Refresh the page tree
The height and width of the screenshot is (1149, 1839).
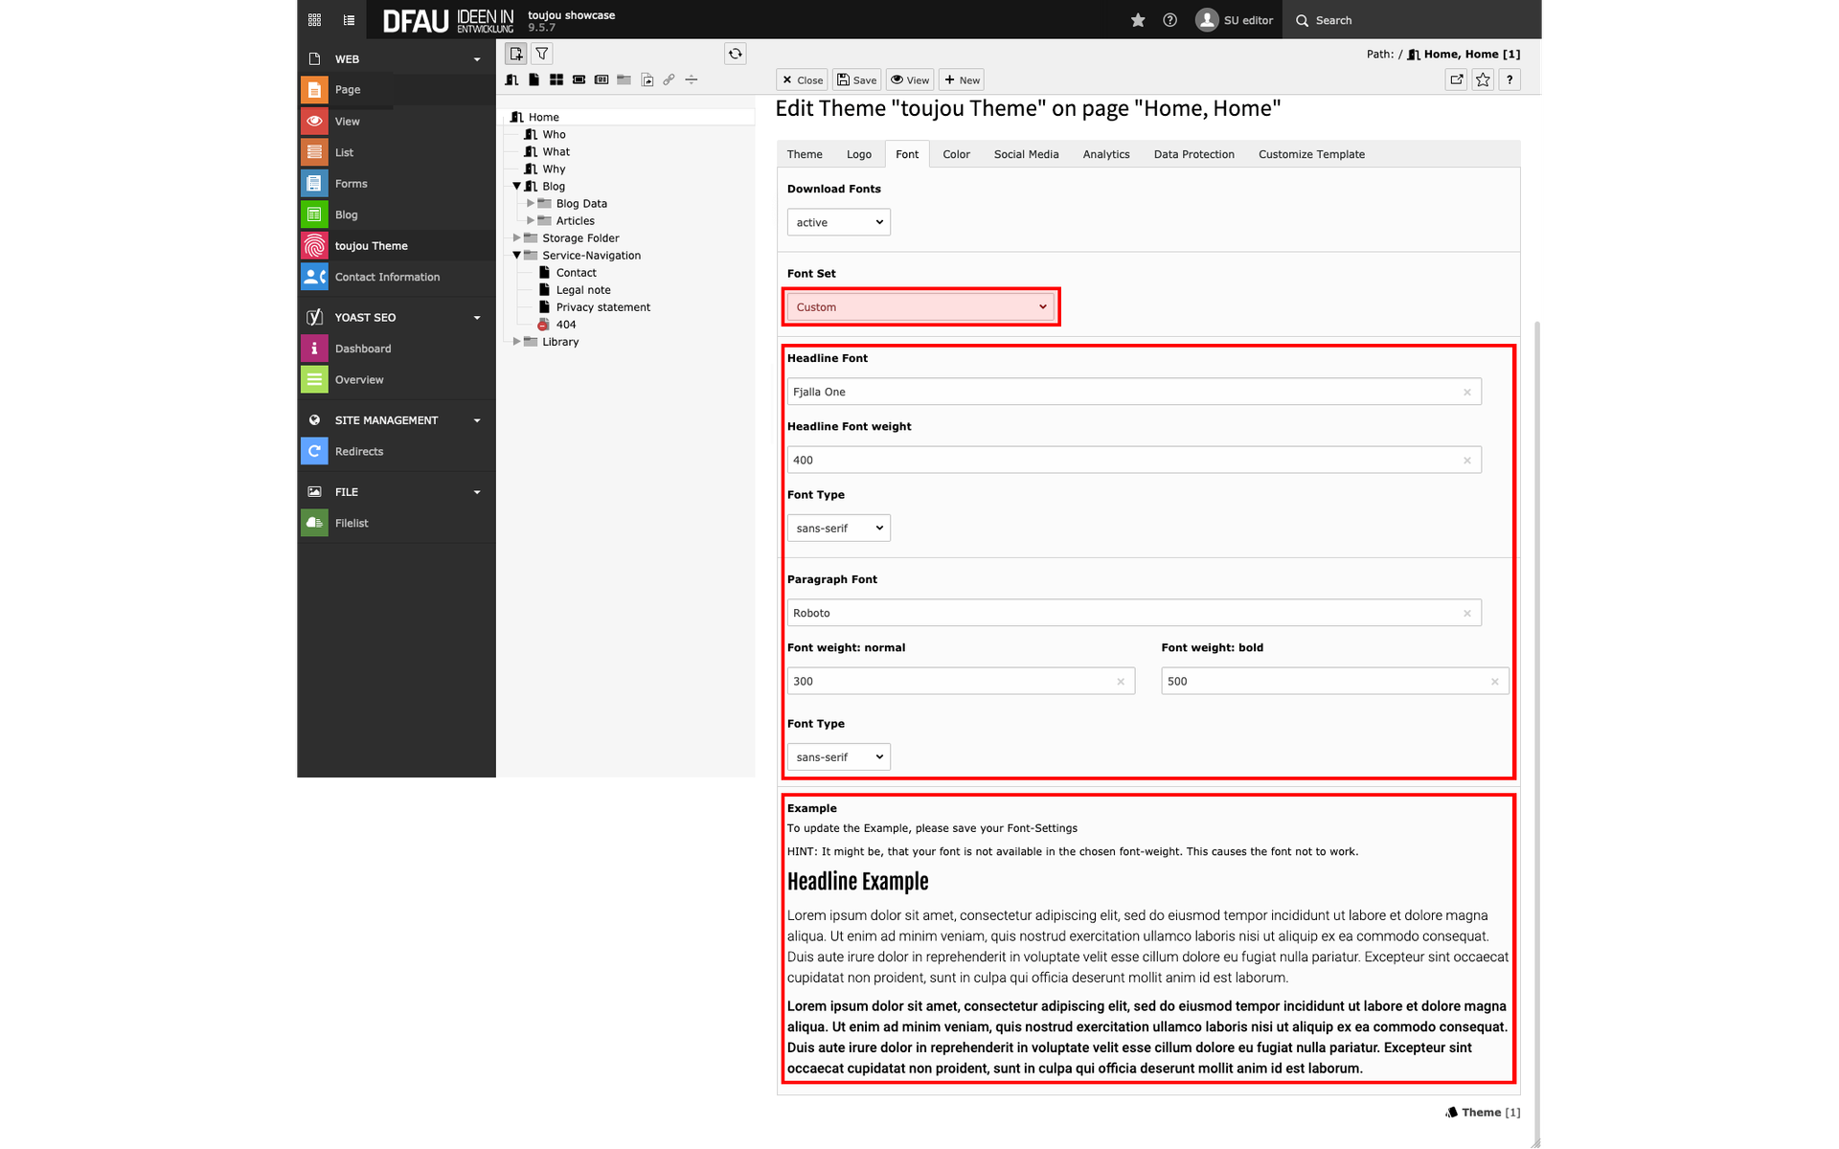tap(735, 54)
